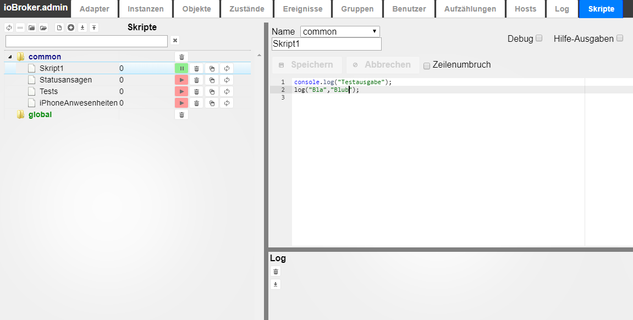This screenshot has height=320, width=633.
Task: Click the Abbrechen button
Action: click(x=383, y=65)
